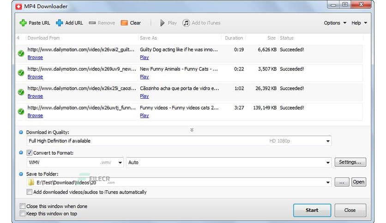Click green check icon for New Funny Animals row

click(x=21, y=73)
